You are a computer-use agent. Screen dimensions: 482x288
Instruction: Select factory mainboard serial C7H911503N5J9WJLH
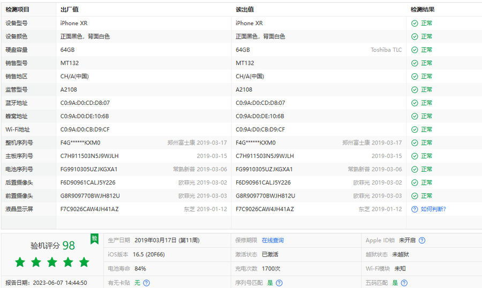[89, 156]
